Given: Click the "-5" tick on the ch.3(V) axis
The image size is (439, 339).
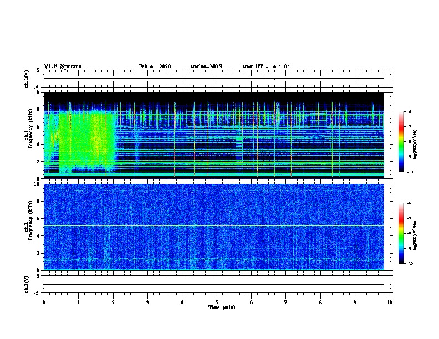Looking at the screenshot, I should [x=37, y=293].
